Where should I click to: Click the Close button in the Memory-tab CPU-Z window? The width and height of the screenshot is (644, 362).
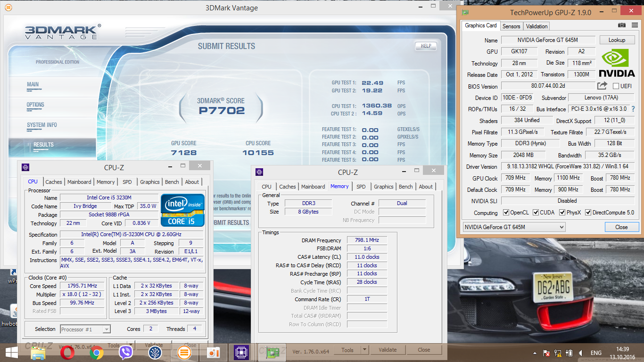tap(424, 350)
